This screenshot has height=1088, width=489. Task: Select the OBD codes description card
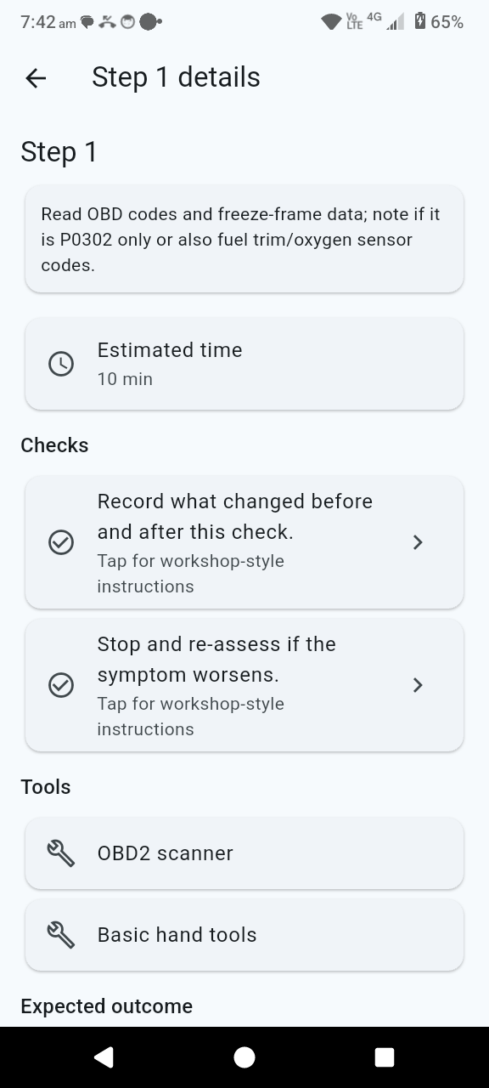click(x=244, y=239)
